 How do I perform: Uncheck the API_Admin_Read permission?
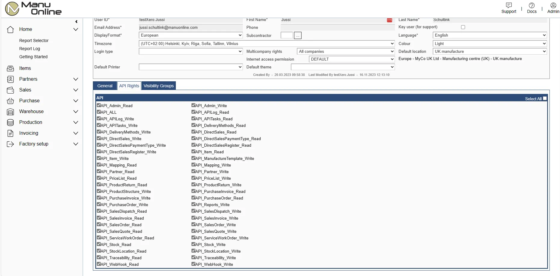[99, 105]
